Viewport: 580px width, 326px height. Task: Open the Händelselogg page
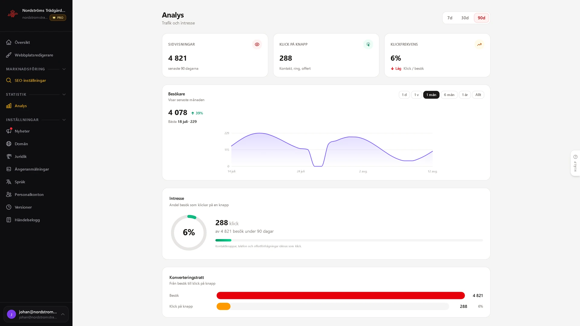click(x=36, y=220)
